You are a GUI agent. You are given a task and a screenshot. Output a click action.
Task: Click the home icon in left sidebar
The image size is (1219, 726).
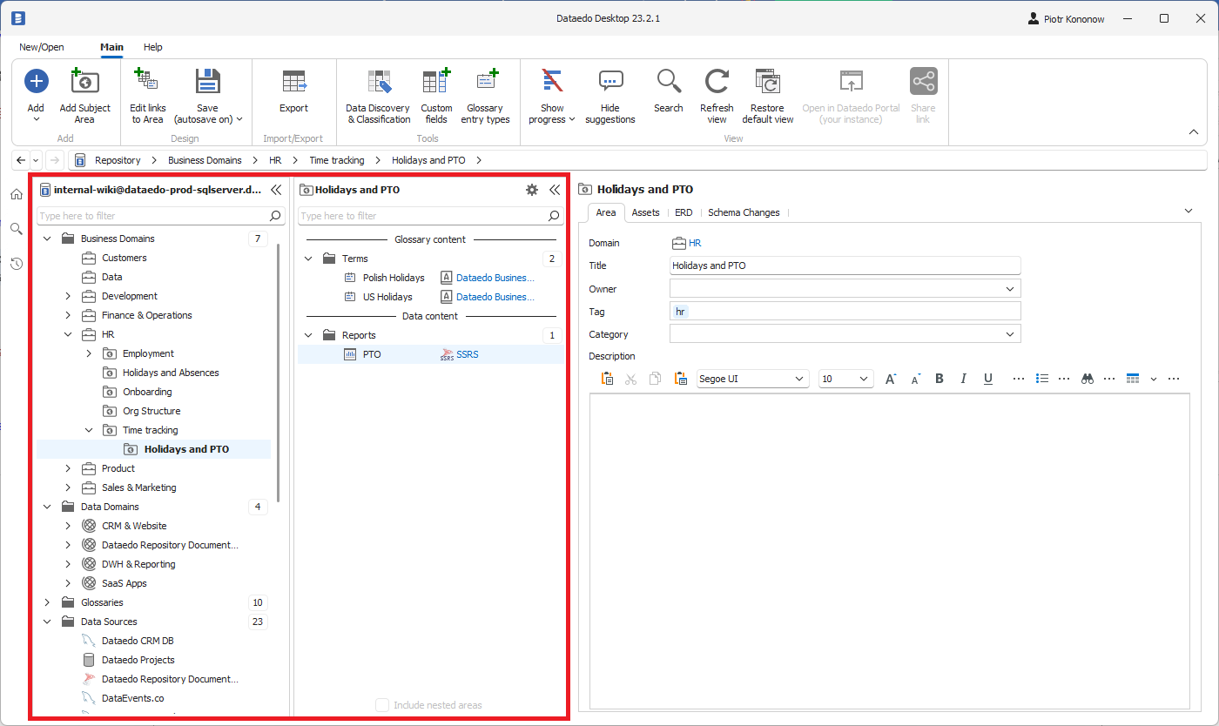pos(17,194)
